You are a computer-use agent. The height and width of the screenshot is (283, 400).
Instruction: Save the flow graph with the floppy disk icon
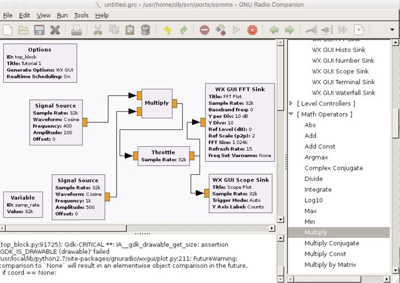click(39, 30)
